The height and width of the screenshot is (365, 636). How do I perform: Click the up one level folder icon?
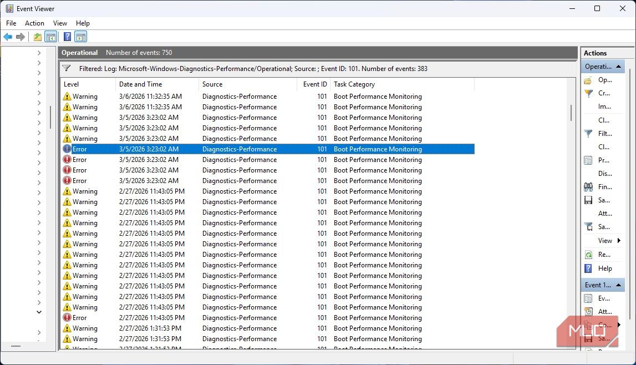(x=37, y=37)
